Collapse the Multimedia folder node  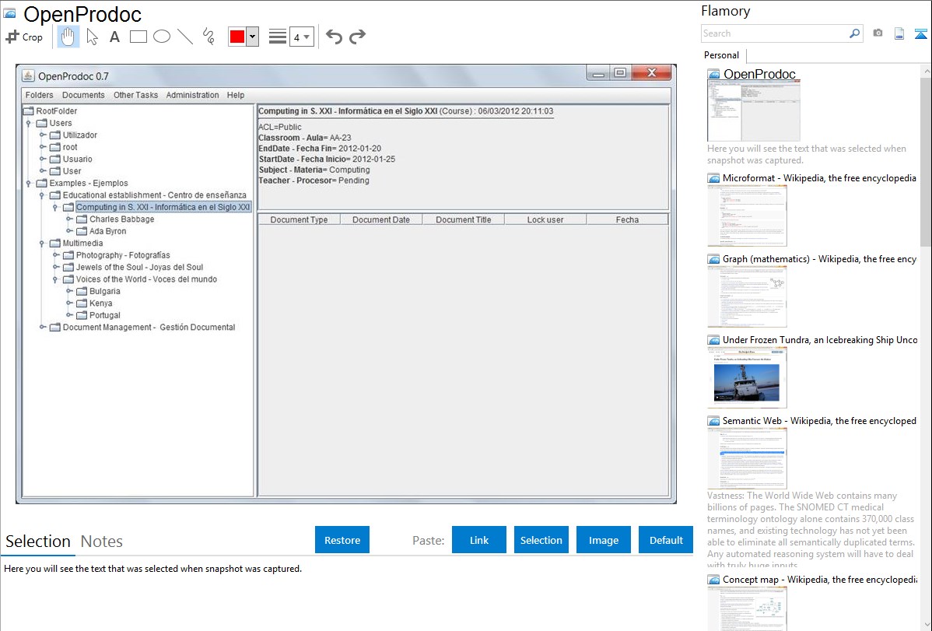click(x=42, y=244)
